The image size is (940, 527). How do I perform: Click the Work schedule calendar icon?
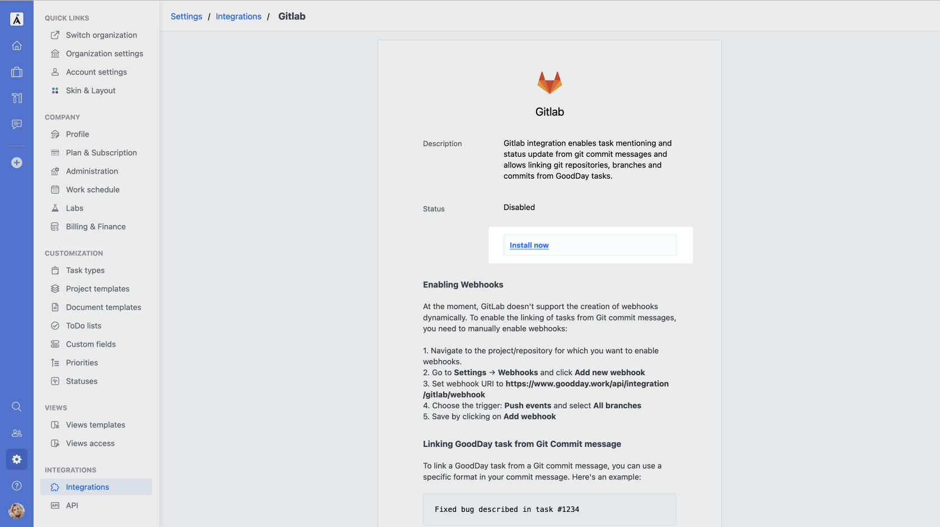(55, 189)
